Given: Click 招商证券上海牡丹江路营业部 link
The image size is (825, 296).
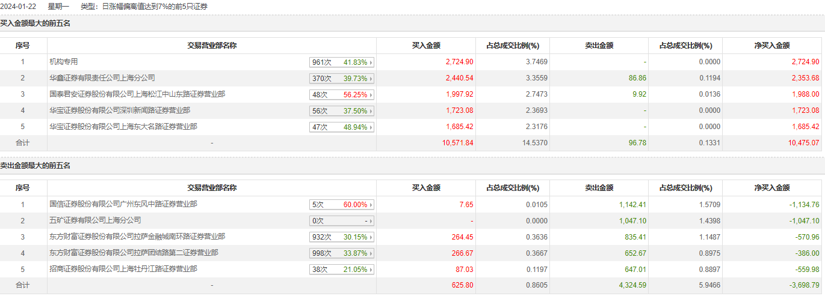Looking at the screenshot, I should [123, 269].
